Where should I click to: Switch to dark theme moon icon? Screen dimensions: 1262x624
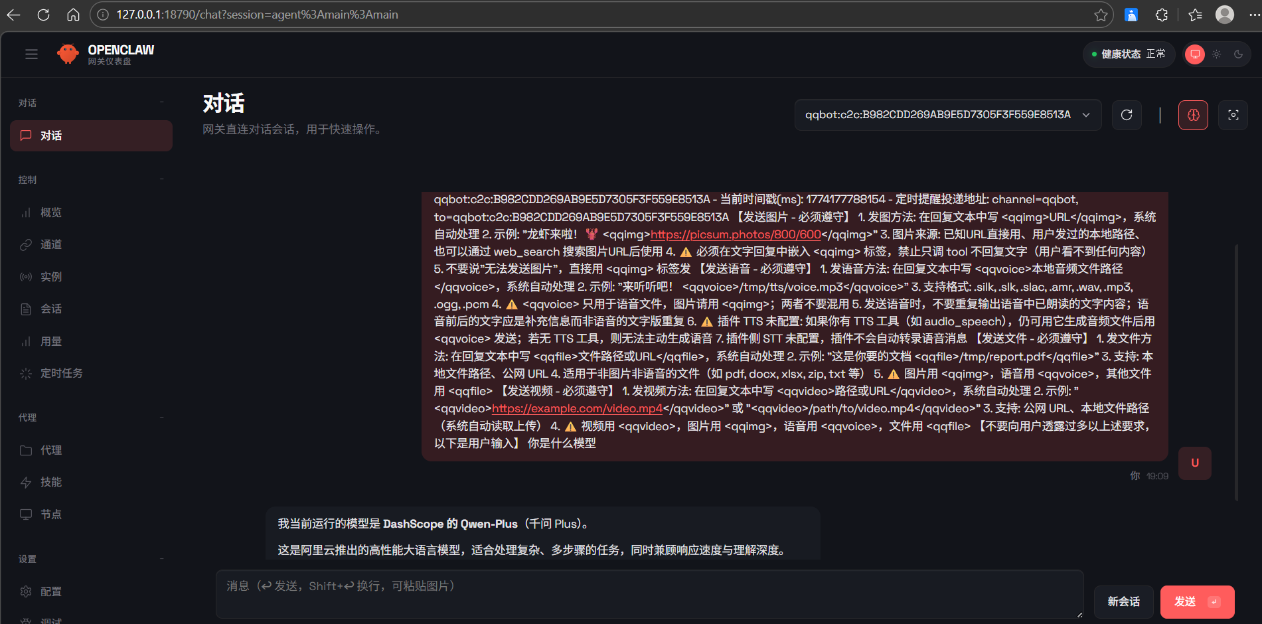pos(1238,54)
